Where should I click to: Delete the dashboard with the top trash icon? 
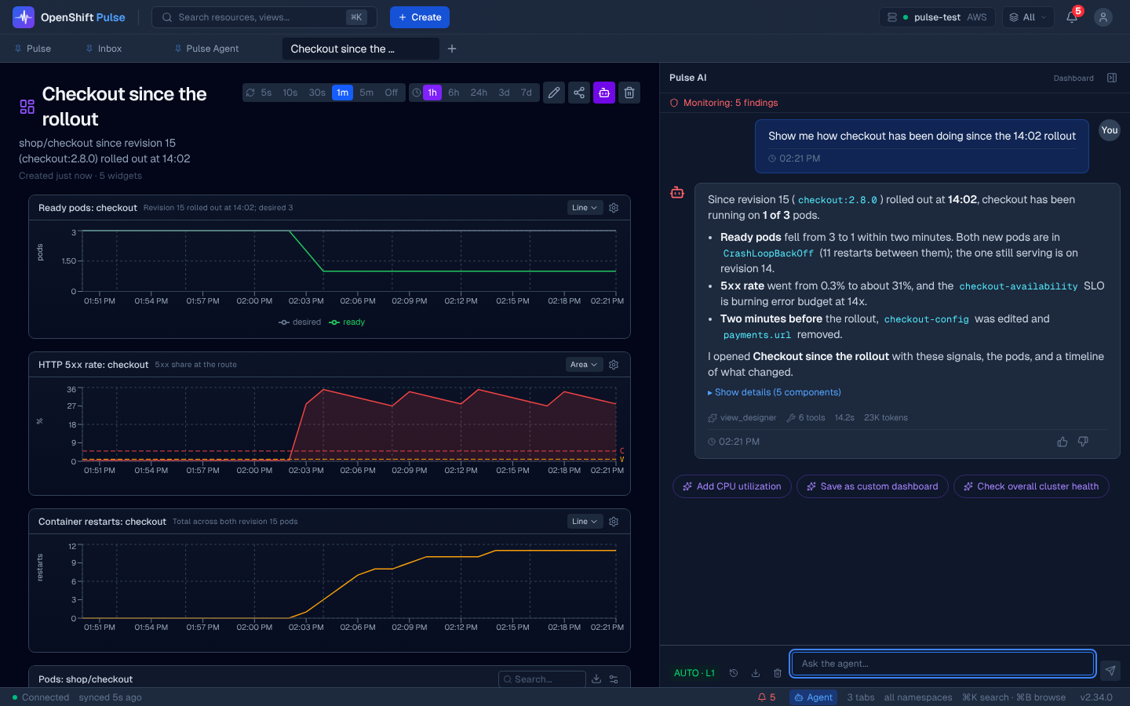tap(629, 93)
